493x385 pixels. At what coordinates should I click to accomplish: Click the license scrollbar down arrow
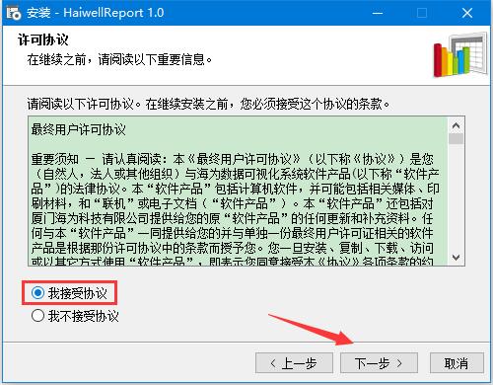tap(456, 258)
